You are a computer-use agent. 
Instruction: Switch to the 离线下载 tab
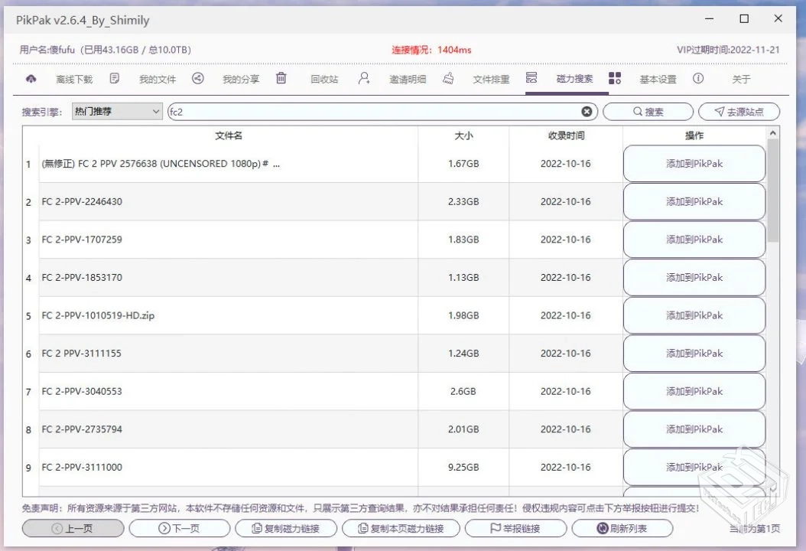[74, 80]
